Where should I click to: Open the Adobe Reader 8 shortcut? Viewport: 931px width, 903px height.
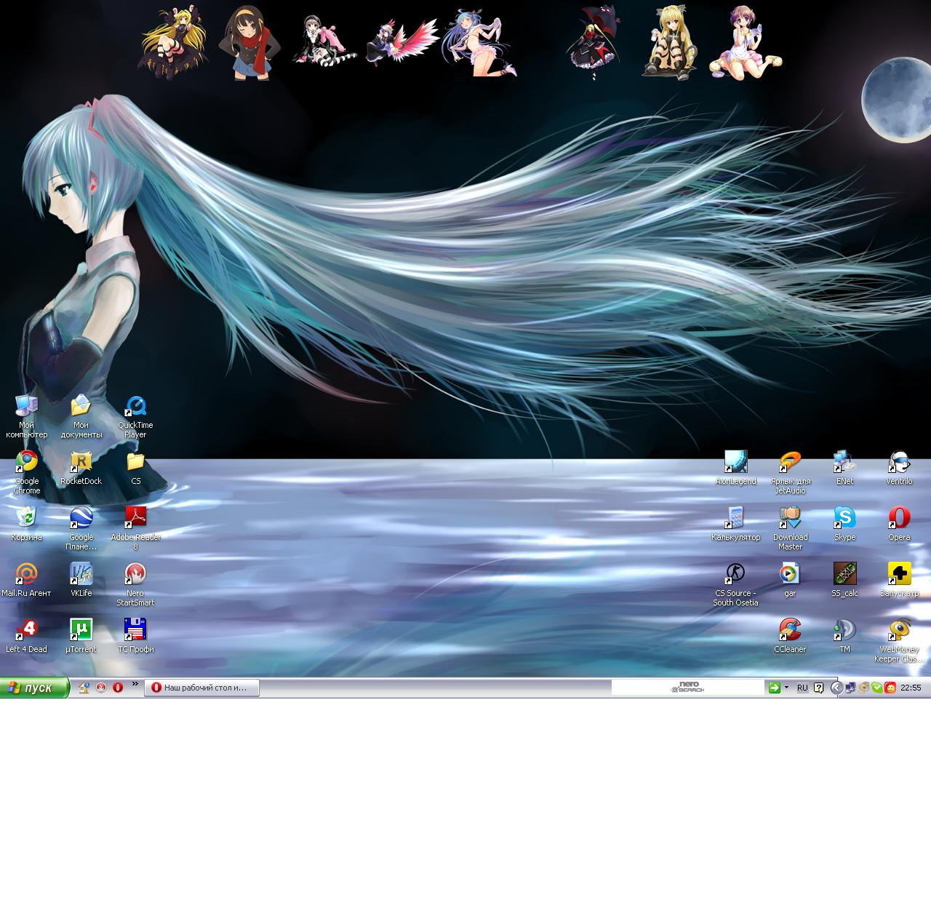[135, 518]
